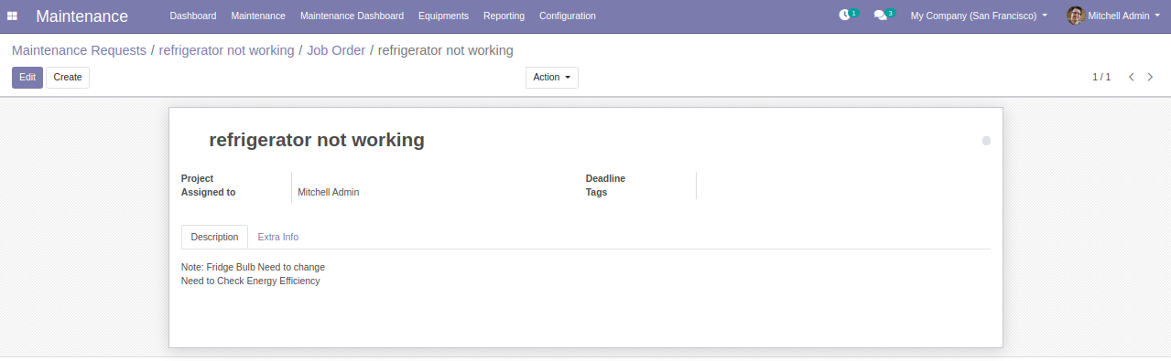Click 'Need to Check Energy Efficiency' text
Screen dimensions: 1171x361
[x=251, y=281]
